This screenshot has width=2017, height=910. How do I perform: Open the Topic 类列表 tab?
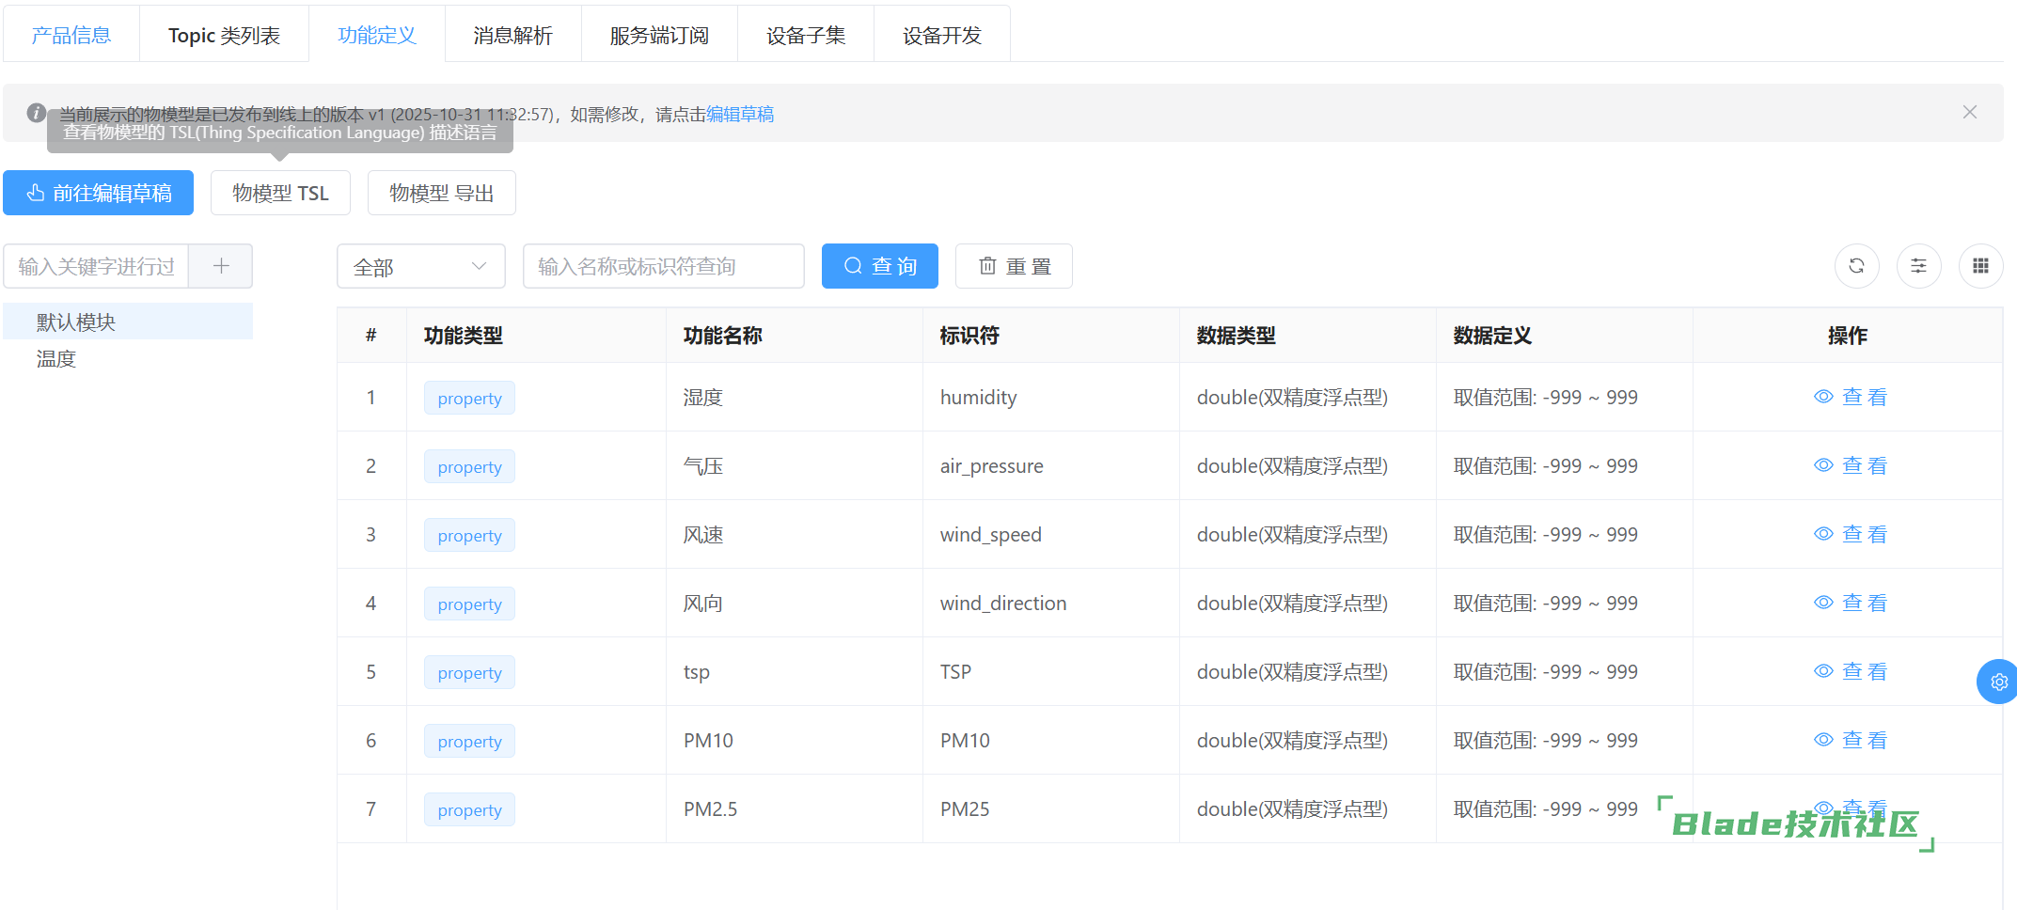point(224,36)
